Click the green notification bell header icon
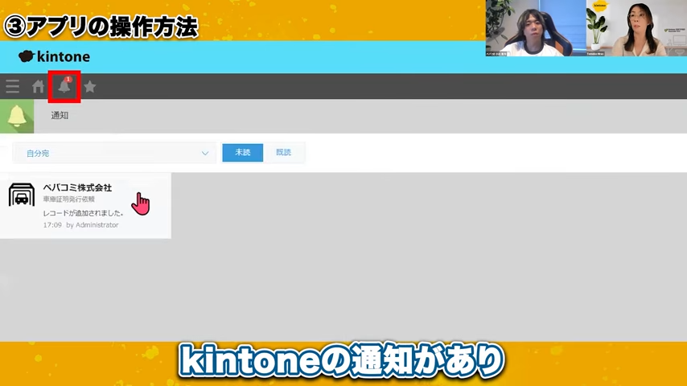Viewport: 687px width, 386px height. click(x=17, y=116)
